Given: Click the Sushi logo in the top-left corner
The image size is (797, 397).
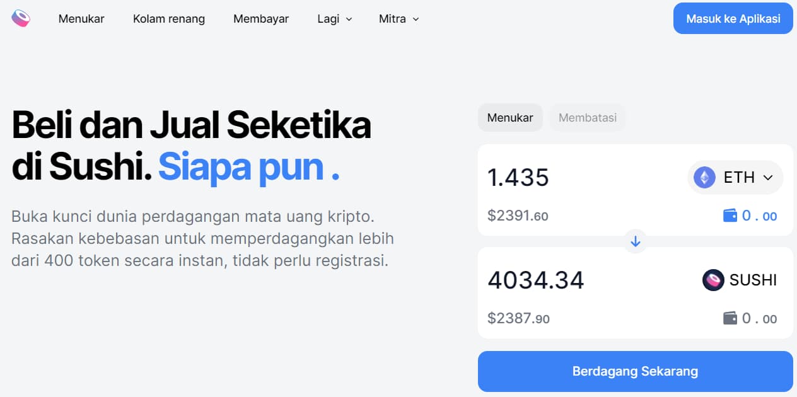Looking at the screenshot, I should pyautogui.click(x=21, y=18).
